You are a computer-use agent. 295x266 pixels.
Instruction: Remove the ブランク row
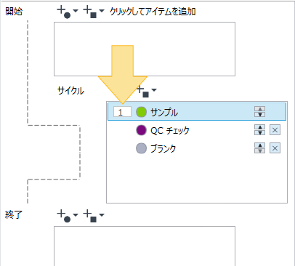tap(275, 148)
